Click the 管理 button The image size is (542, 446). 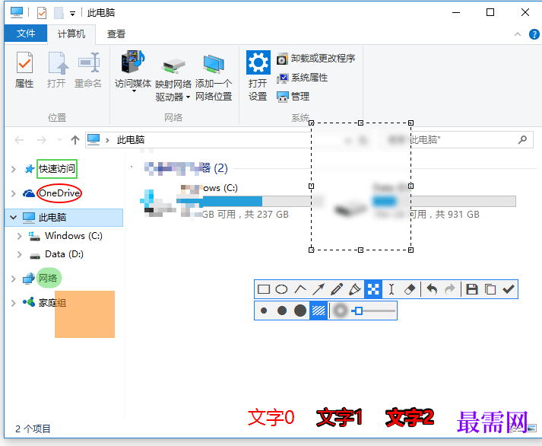293,97
